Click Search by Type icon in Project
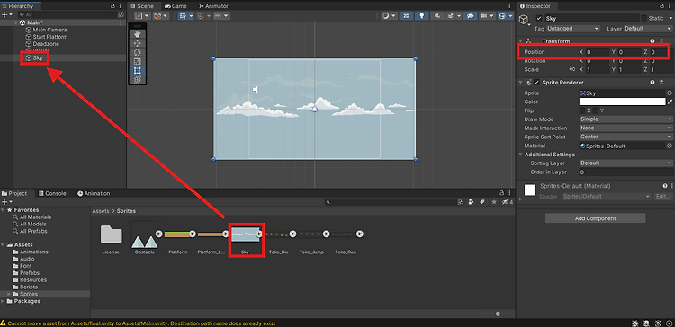 tap(471, 201)
